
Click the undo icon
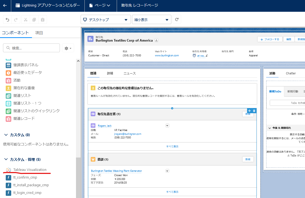pyautogui.click(x=7, y=20)
